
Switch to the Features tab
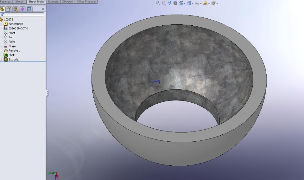(x=6, y=2)
